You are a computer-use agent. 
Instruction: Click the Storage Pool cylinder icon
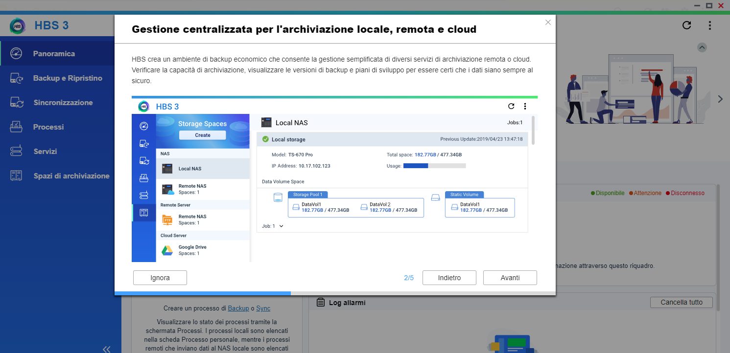278,198
